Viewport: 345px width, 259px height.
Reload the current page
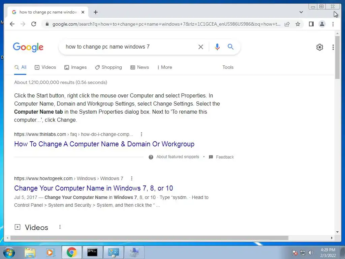pos(34,24)
